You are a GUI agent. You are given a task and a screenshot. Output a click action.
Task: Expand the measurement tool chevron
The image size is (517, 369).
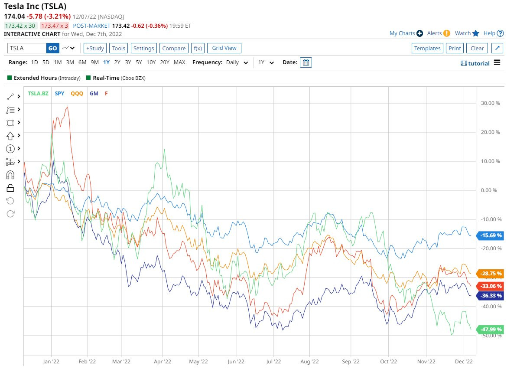click(x=19, y=161)
